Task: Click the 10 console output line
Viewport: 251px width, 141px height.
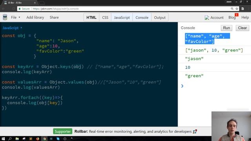Action: pyautogui.click(x=187, y=67)
